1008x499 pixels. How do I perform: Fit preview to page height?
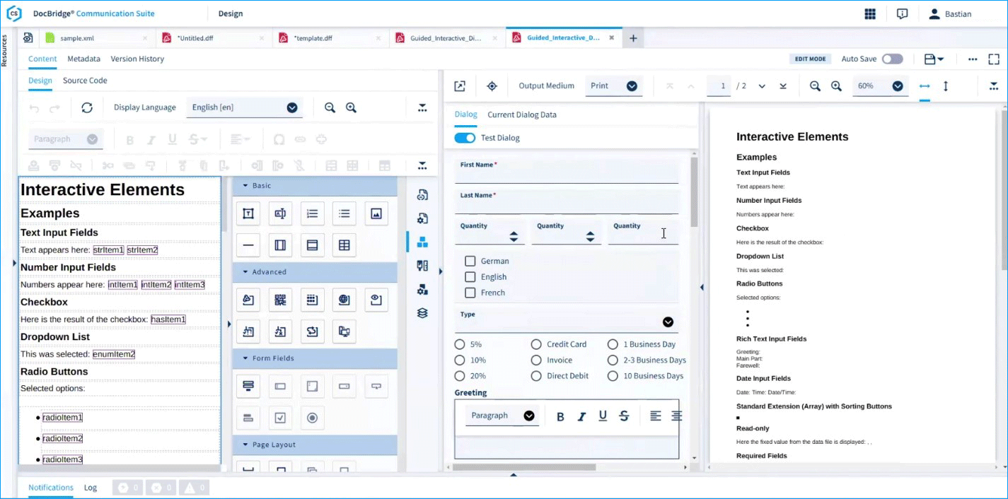click(x=946, y=86)
